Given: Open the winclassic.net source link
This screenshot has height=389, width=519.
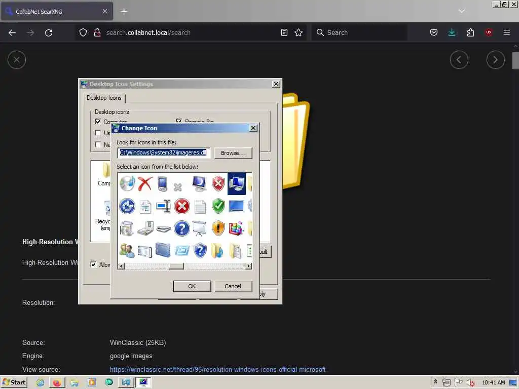Looking at the screenshot, I should coord(218,369).
